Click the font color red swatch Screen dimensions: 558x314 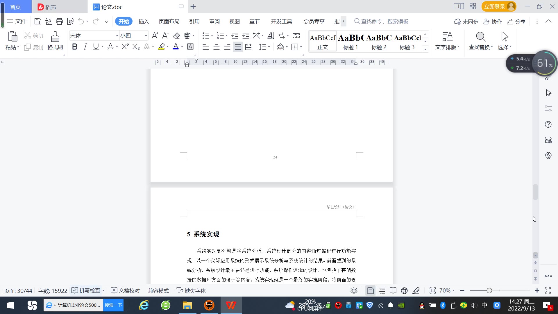pos(176,47)
